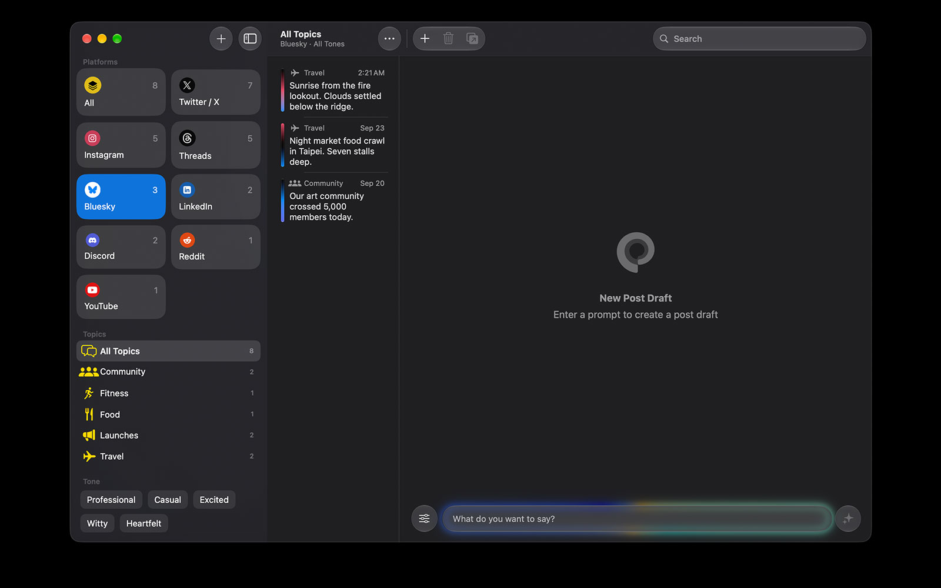This screenshot has width=941, height=588.
Task: Toggle the Witty tone chip
Action: (x=98, y=523)
